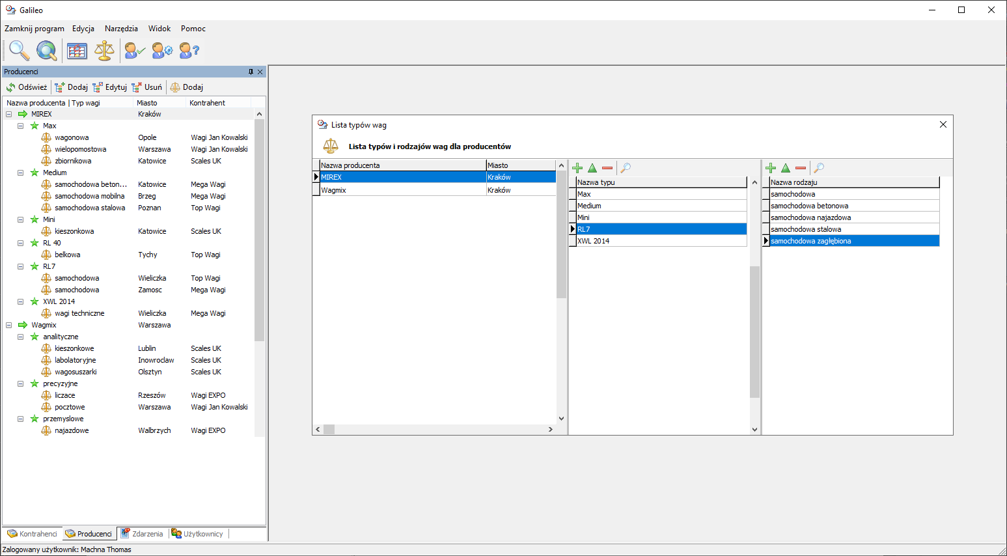Image resolution: width=1007 pixels, height=556 pixels.
Task: Open the Narzędzia menu
Action: click(121, 29)
